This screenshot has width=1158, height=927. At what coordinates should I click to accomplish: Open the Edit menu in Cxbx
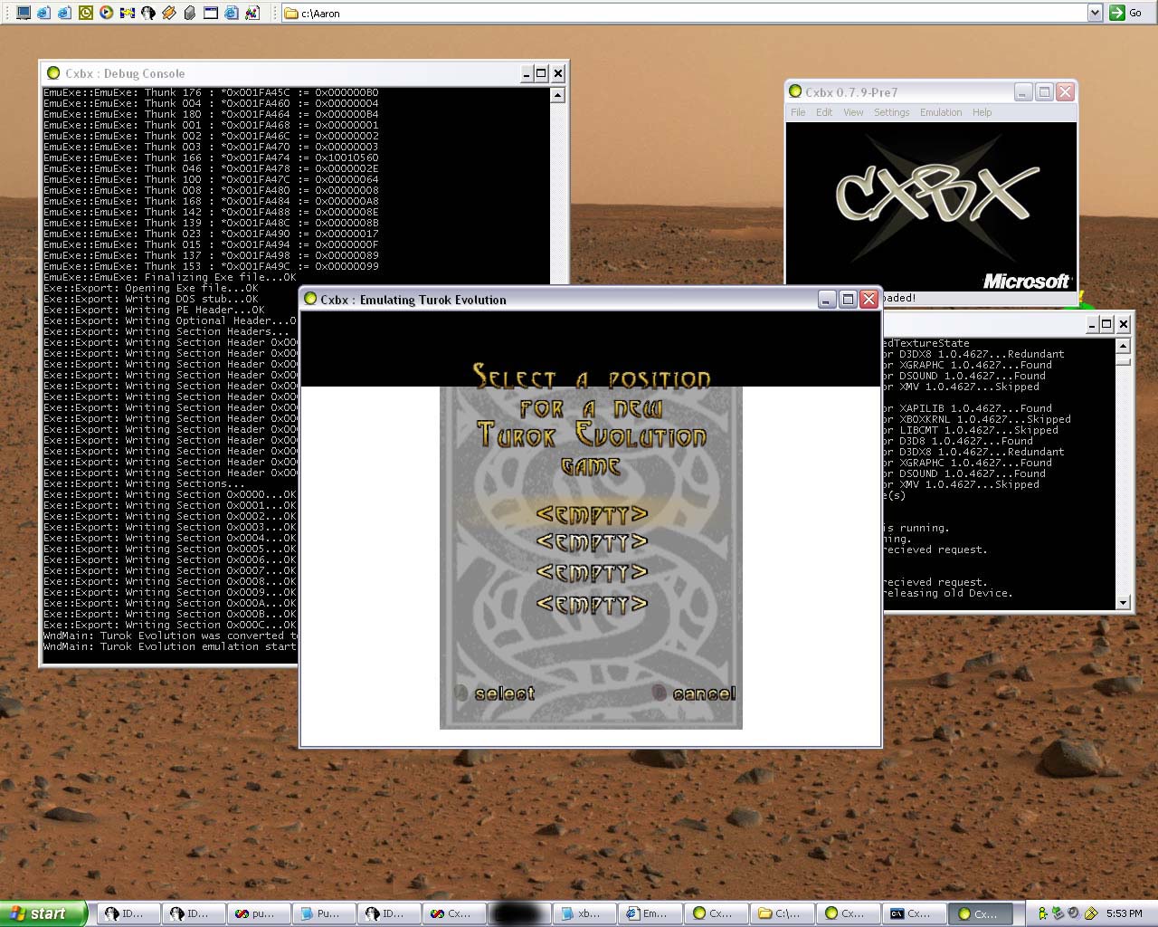pos(824,112)
